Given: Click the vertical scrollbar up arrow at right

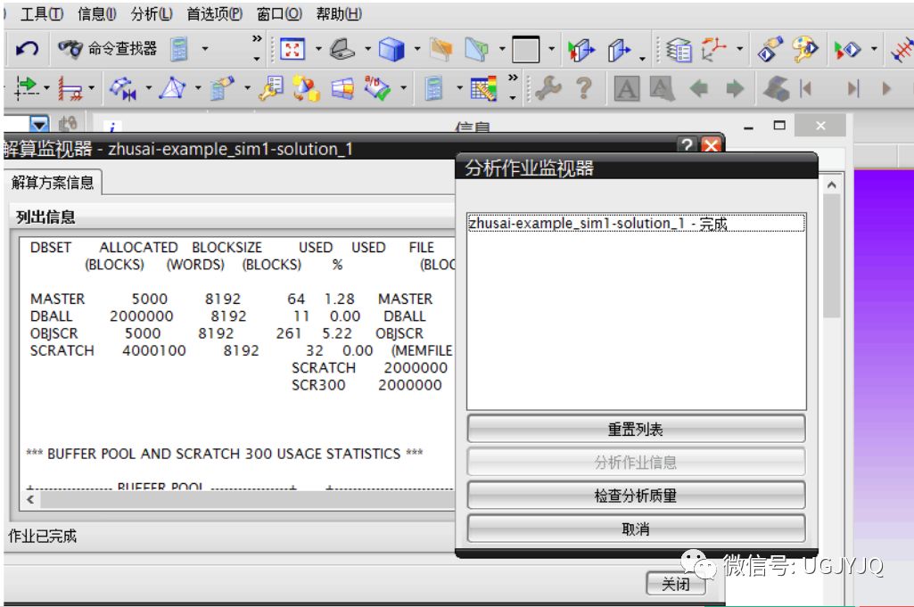Looking at the screenshot, I should tap(832, 185).
